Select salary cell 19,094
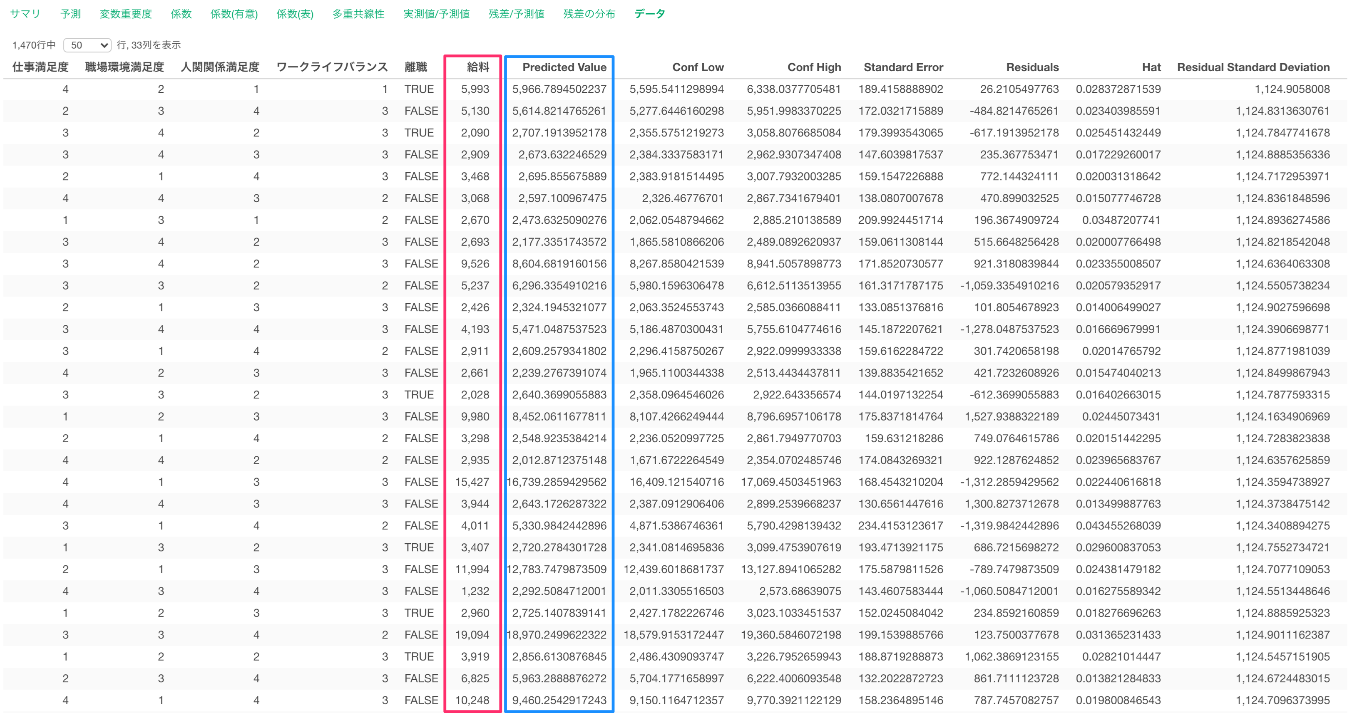Image resolution: width=1352 pixels, height=713 pixels. (x=472, y=634)
